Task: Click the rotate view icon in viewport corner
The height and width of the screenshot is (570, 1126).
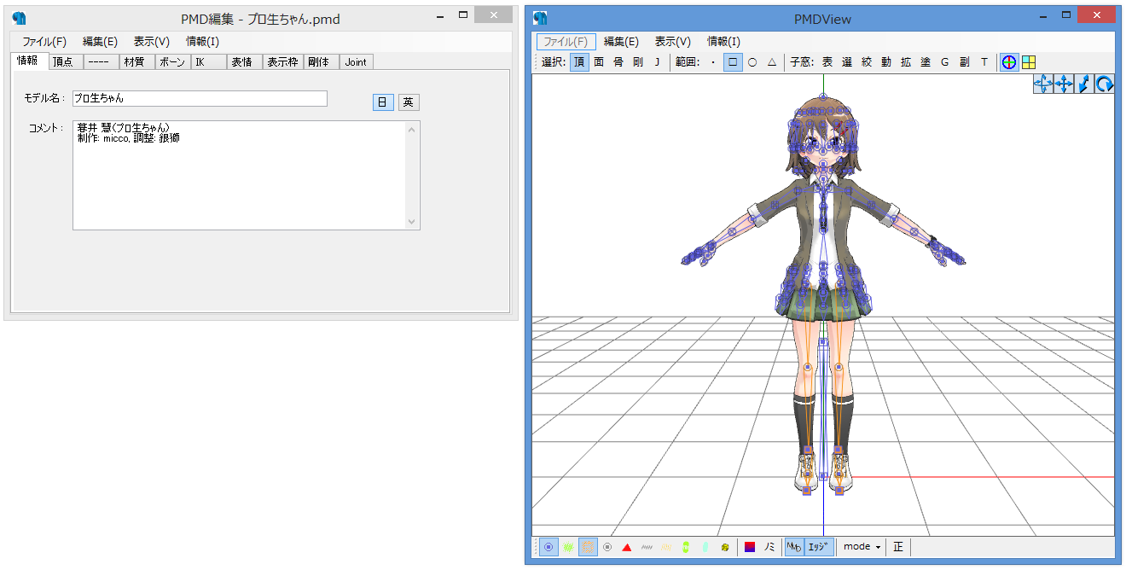Action: [1104, 84]
